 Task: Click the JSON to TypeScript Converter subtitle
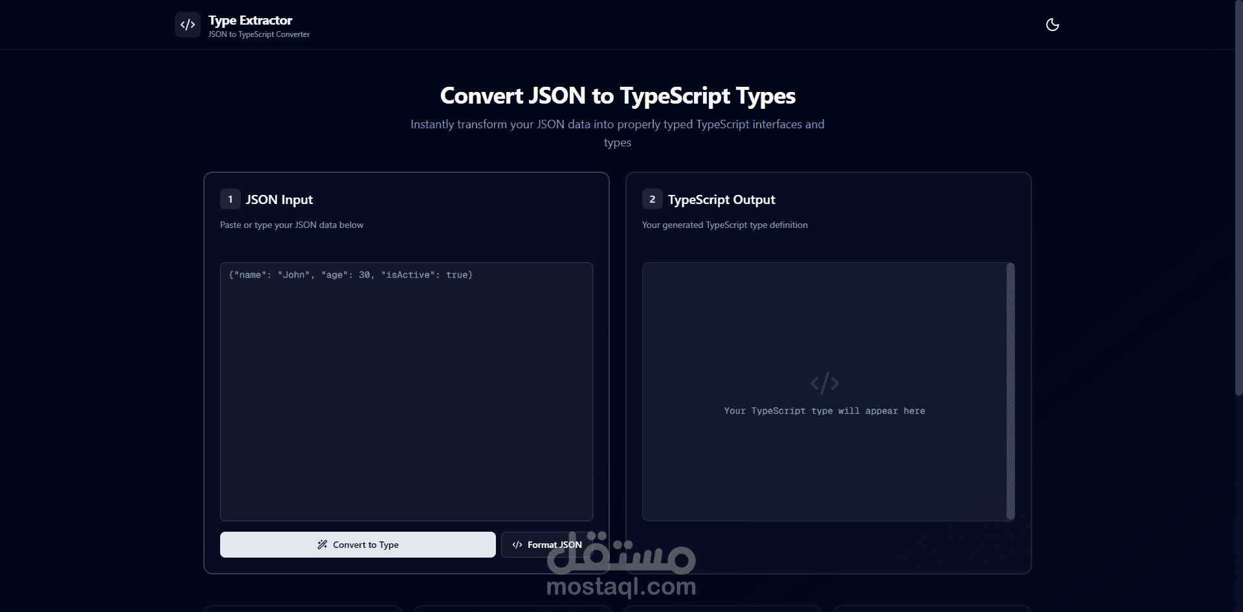point(259,34)
